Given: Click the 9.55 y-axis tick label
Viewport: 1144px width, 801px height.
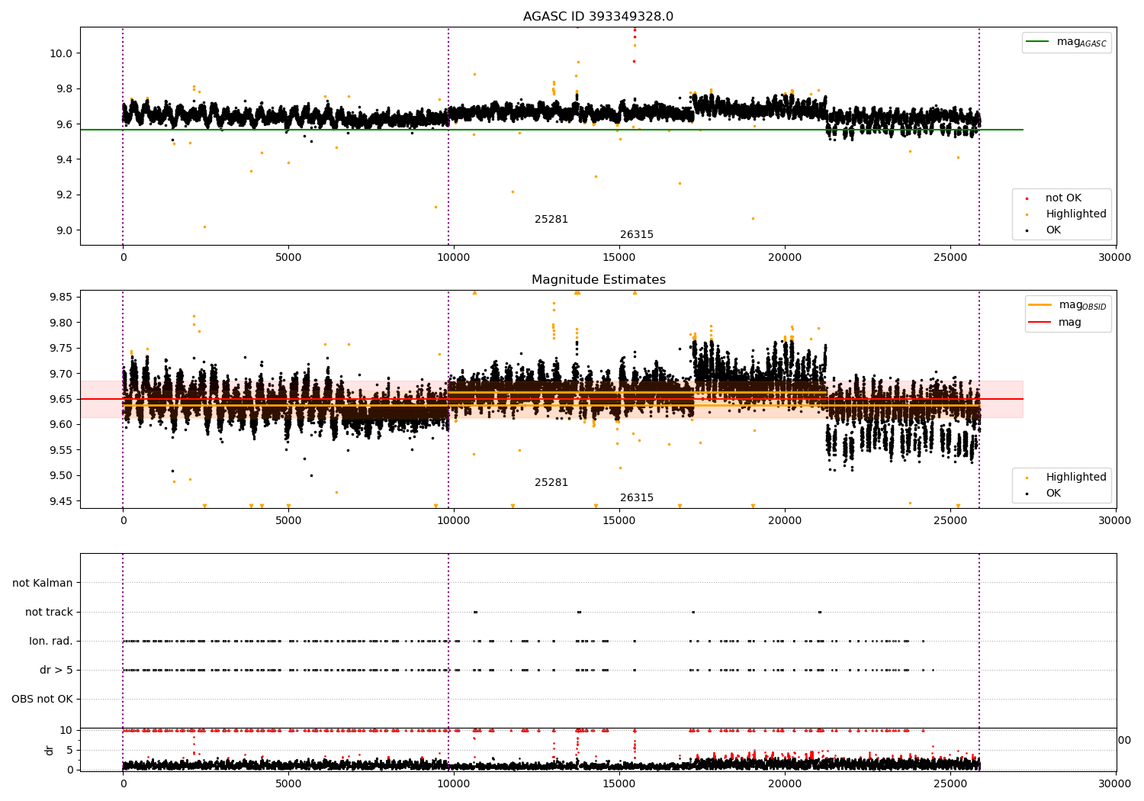Looking at the screenshot, I should (x=61, y=450).
